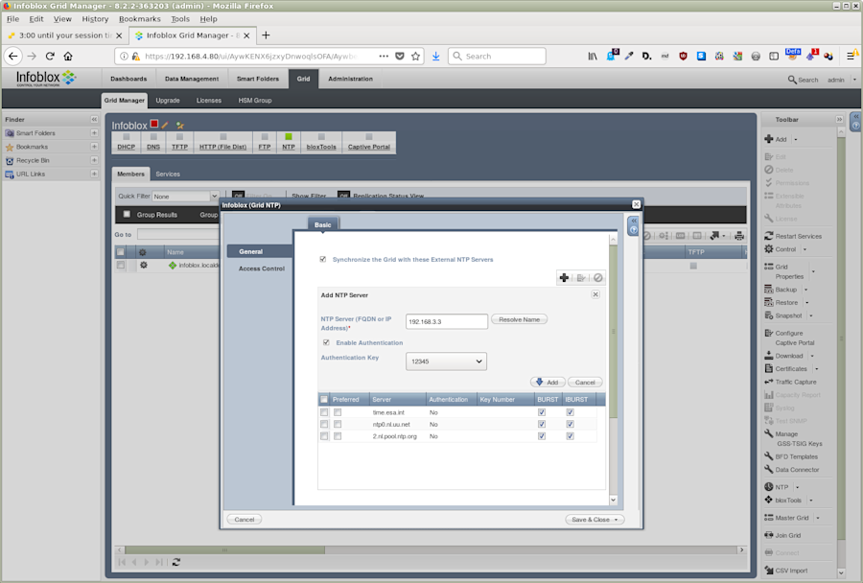Click Add button in Add NTP Server
Image resolution: width=863 pixels, height=583 pixels.
(548, 382)
